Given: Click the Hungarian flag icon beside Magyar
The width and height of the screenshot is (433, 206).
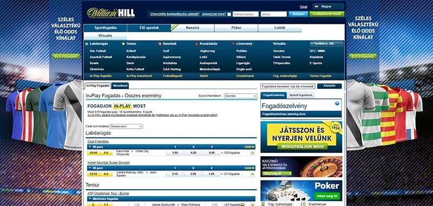Looking at the screenshot, I should (x=317, y=6).
